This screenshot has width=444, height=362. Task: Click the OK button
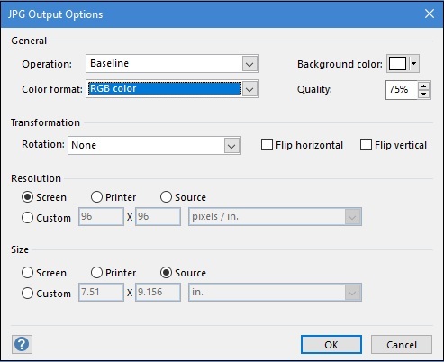[331, 345]
